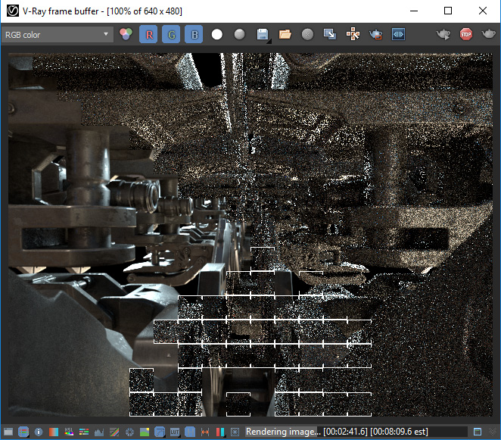Image resolution: width=501 pixels, height=440 pixels.
Task: Expand the RGB color channel dropdown
Action: click(x=58, y=35)
